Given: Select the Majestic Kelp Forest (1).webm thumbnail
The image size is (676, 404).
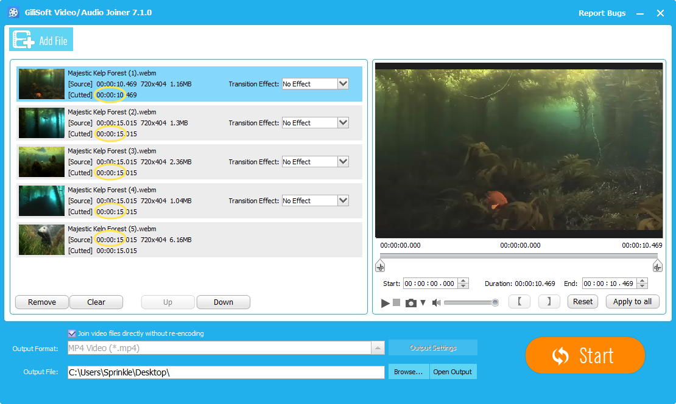Looking at the screenshot, I should 41,84.
